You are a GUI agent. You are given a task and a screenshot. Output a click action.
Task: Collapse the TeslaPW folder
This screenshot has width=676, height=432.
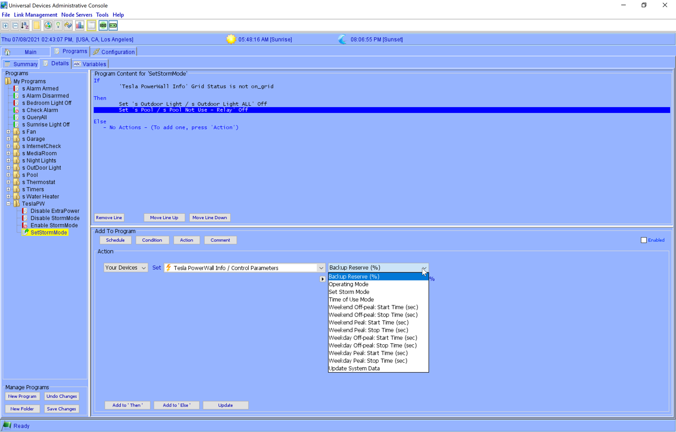[8, 204]
